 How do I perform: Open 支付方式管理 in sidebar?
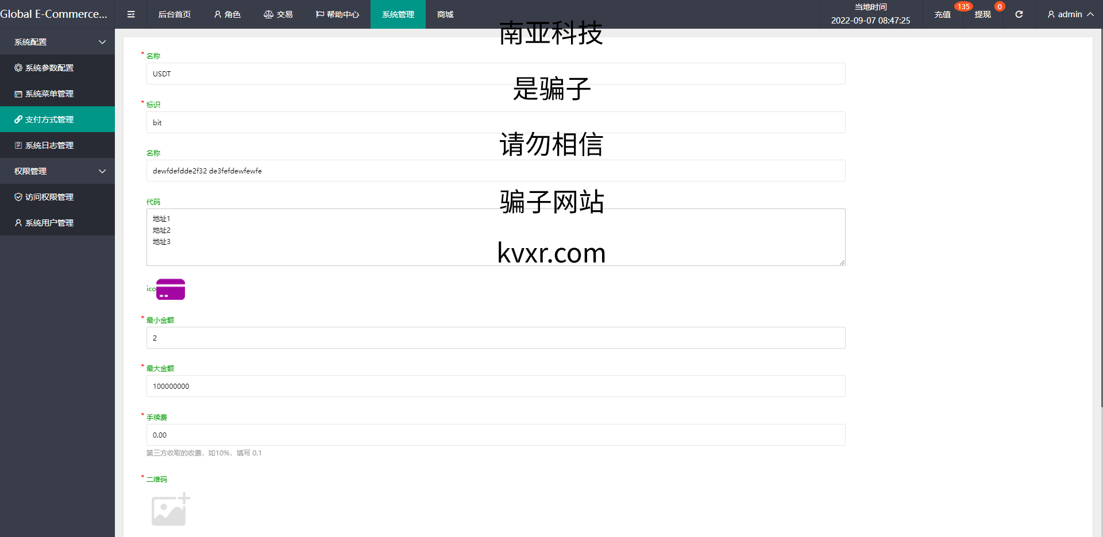[x=57, y=119]
